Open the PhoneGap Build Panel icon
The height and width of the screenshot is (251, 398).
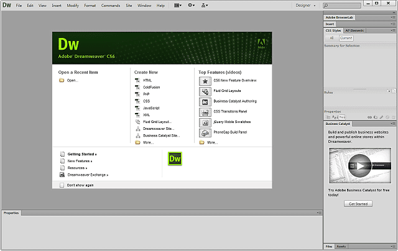coord(205,133)
